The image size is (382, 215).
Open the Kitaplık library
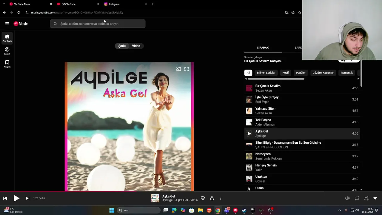(7, 64)
